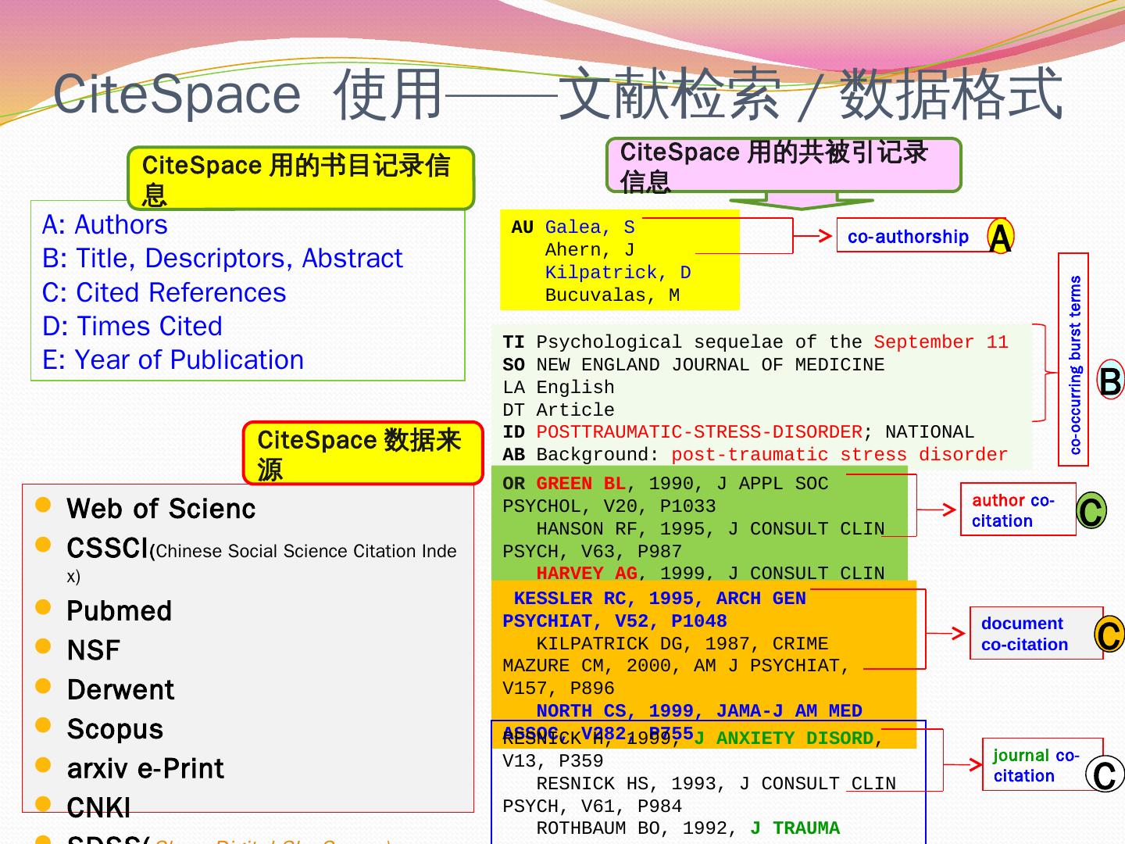Click the document co-citation label box

pos(1036,633)
